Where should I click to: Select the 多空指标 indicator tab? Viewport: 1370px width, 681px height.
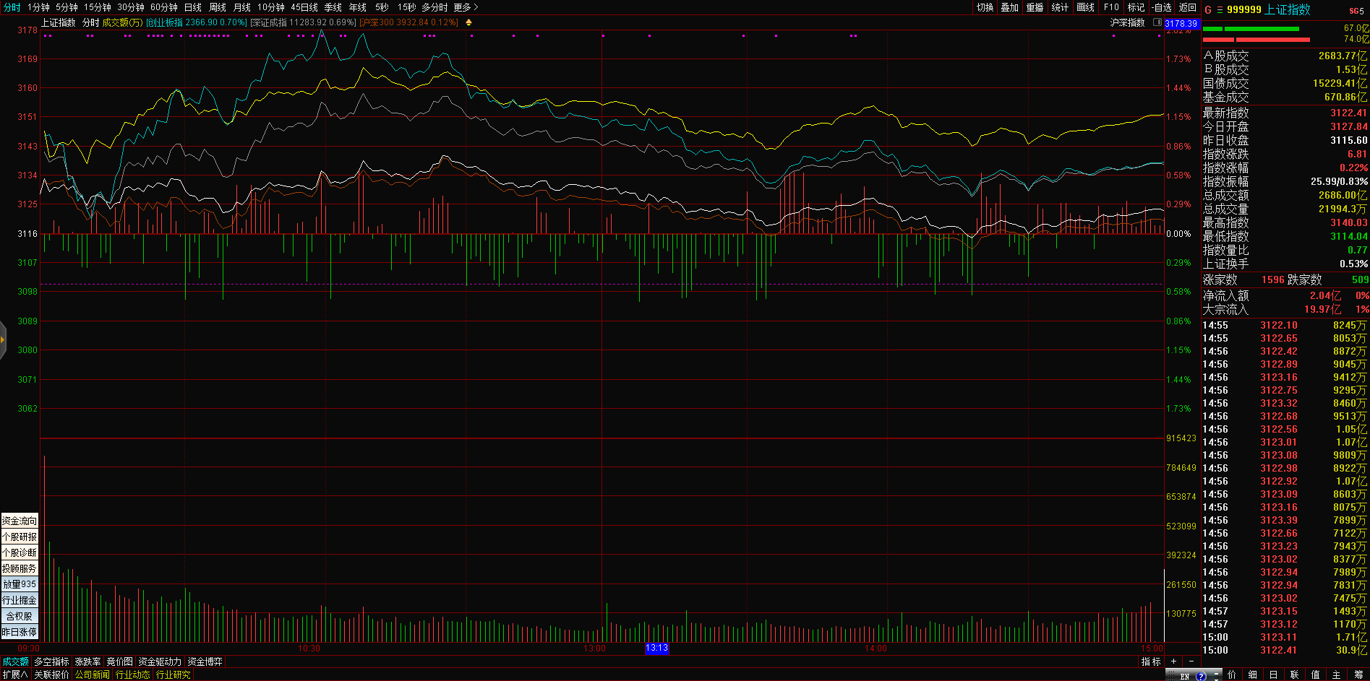[51, 662]
